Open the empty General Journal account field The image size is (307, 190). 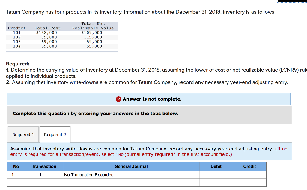pyautogui.click(x=131, y=183)
